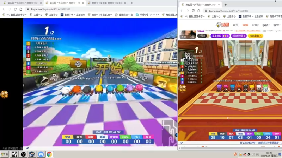Open '首页' in Douyu navigation bar
Viewport: 282px width, 158px height.
[x=235, y=25]
